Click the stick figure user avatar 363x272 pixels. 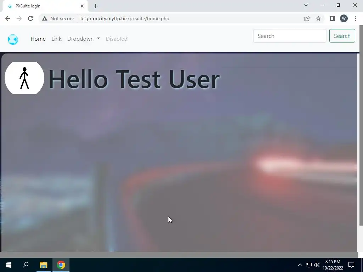point(24,78)
